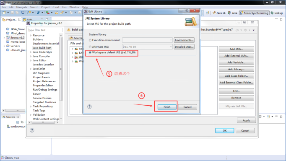Viewport: 286px width, 161px height.
Task: Select the Alternate JRE radio button
Action: click(90, 47)
